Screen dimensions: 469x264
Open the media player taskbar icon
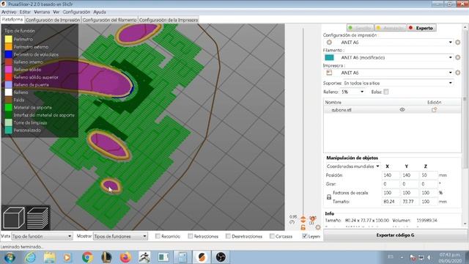pos(67,257)
